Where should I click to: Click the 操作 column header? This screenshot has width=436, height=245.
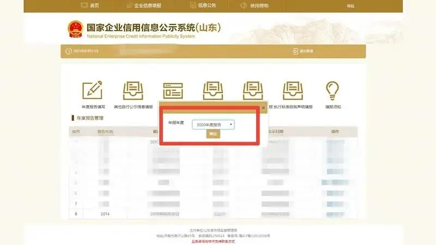pyautogui.click(x=335, y=132)
